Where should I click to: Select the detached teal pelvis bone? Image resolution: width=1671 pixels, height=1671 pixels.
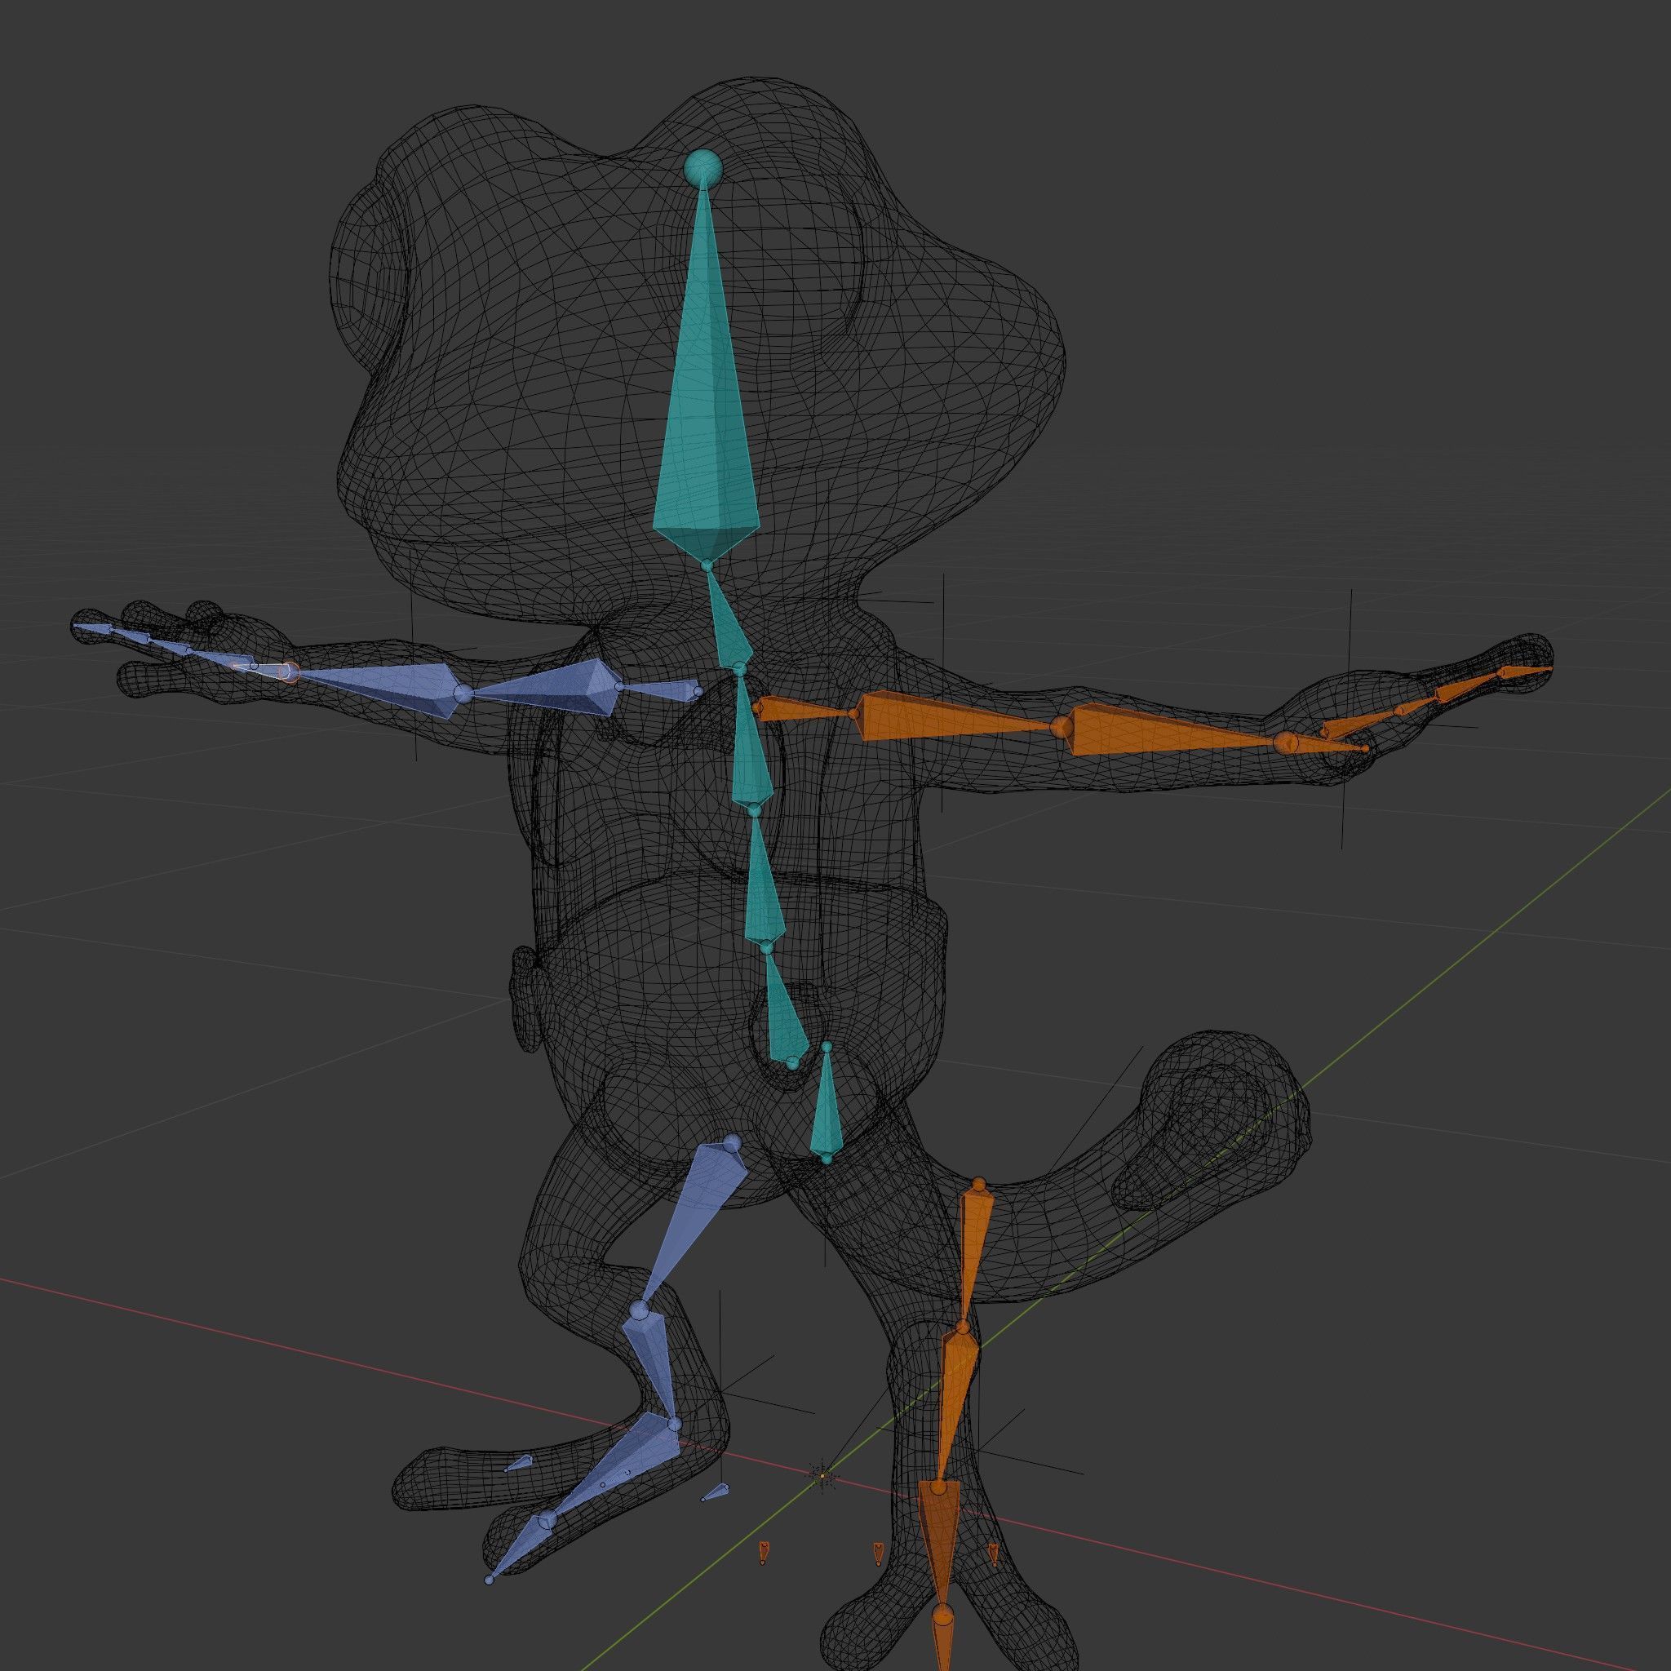(827, 1103)
